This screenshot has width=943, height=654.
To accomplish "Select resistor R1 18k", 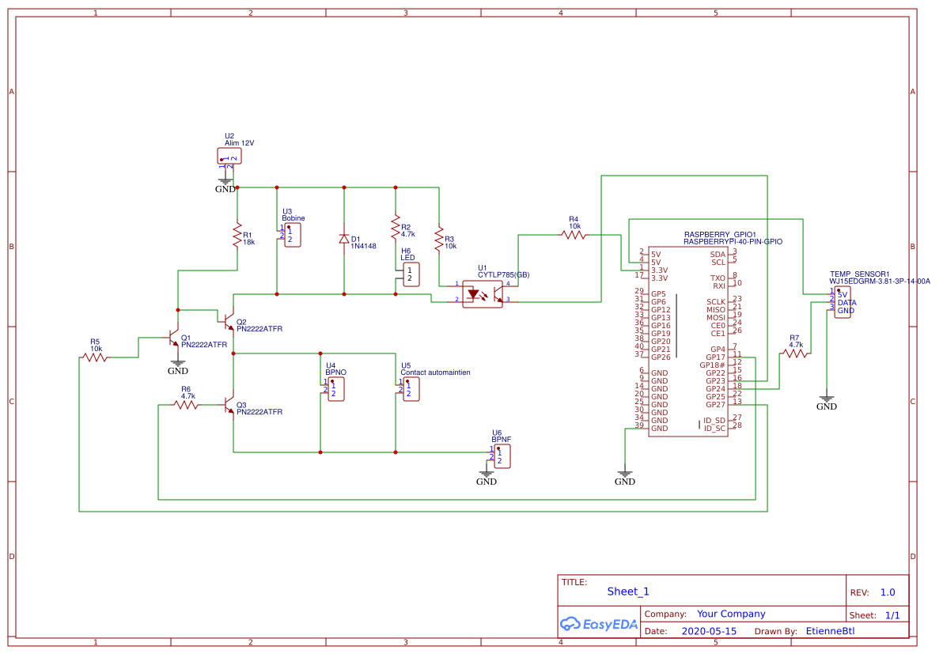I will click(x=237, y=236).
